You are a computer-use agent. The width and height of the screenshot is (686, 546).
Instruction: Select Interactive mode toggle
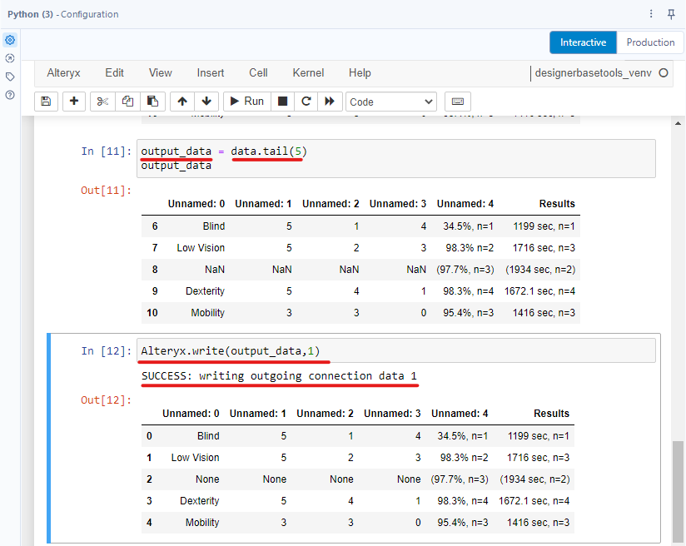tap(583, 42)
